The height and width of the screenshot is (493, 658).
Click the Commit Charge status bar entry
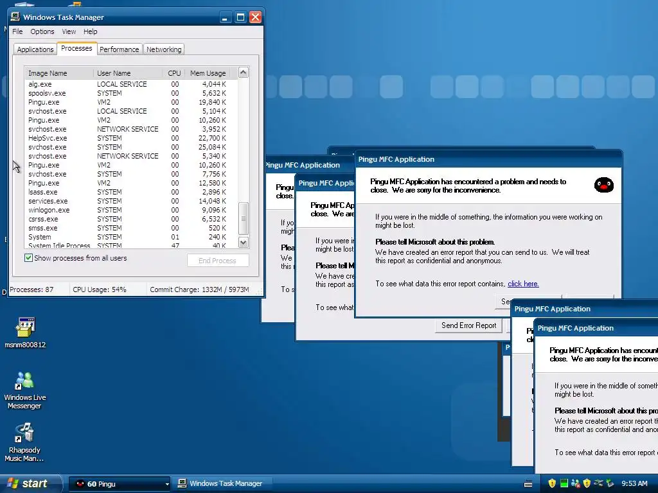pyautogui.click(x=199, y=290)
